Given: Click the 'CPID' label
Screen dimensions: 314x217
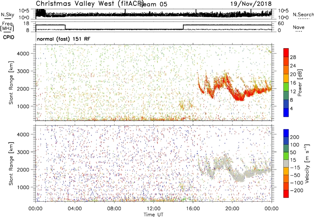Looking at the screenshot, I should pos(9,37).
